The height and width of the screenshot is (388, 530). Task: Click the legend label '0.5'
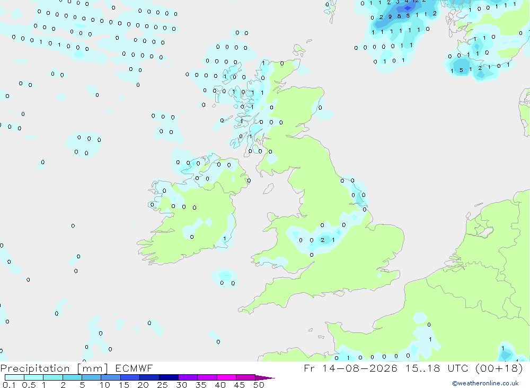(29, 385)
